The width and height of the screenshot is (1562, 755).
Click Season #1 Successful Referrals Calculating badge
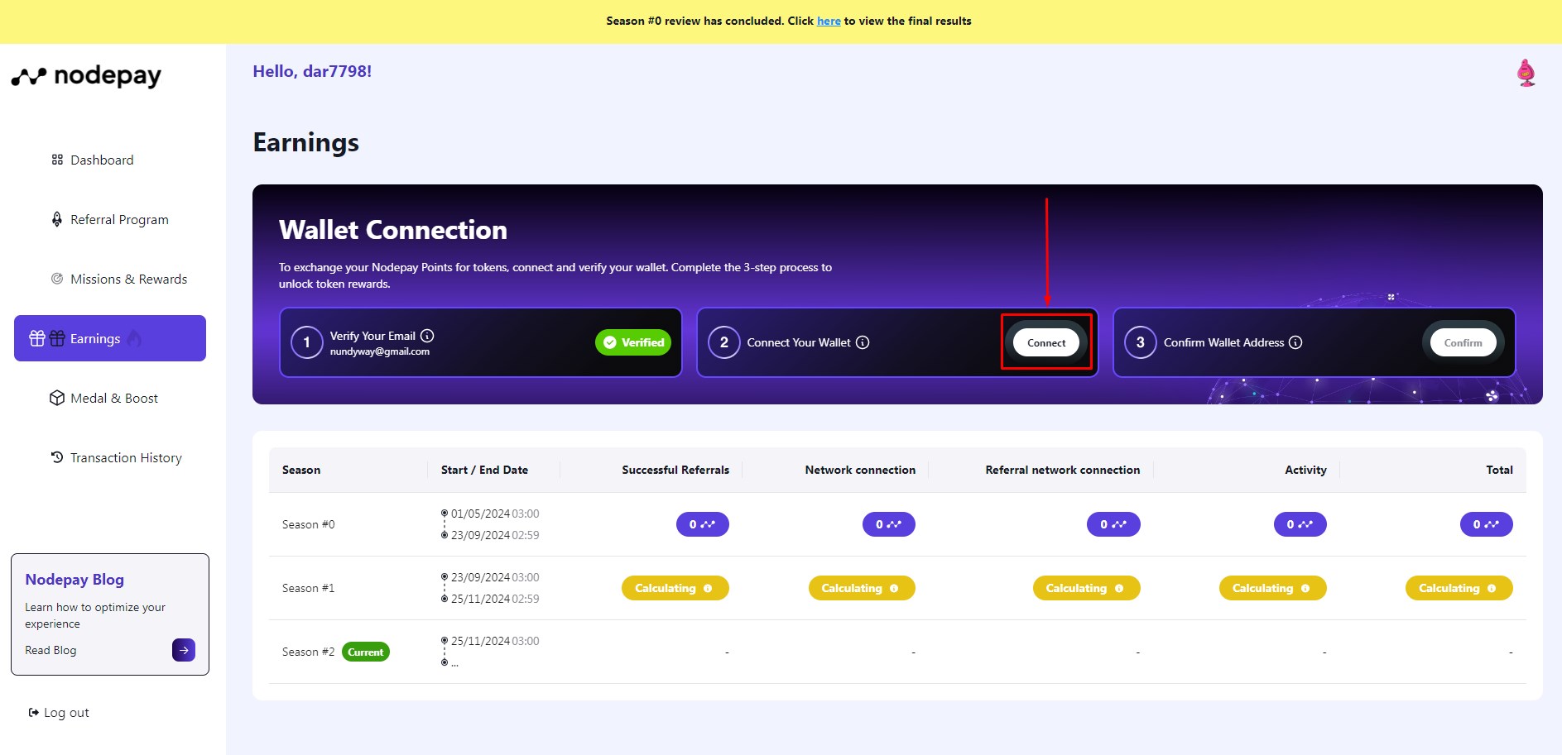click(675, 588)
